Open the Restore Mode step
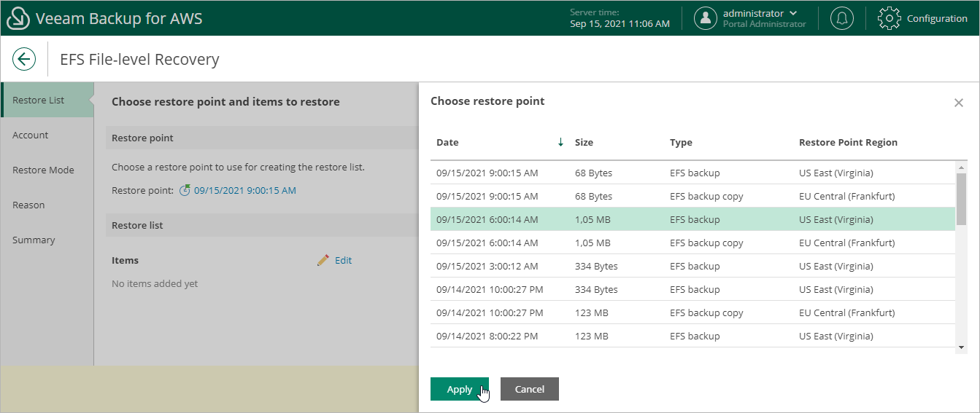The width and height of the screenshot is (980, 413). pos(43,170)
